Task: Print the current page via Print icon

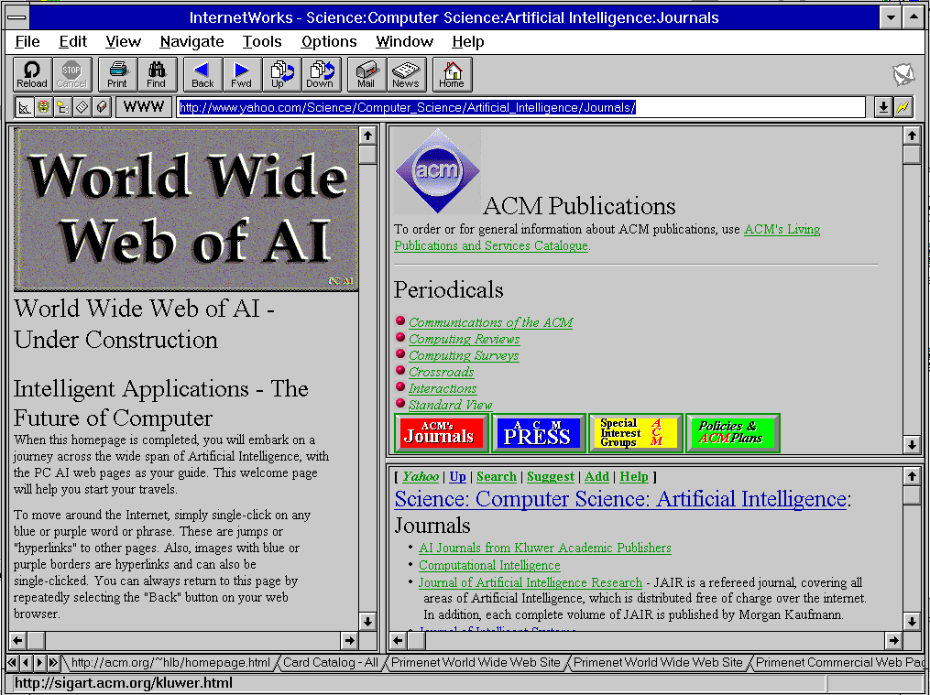Action: click(117, 74)
